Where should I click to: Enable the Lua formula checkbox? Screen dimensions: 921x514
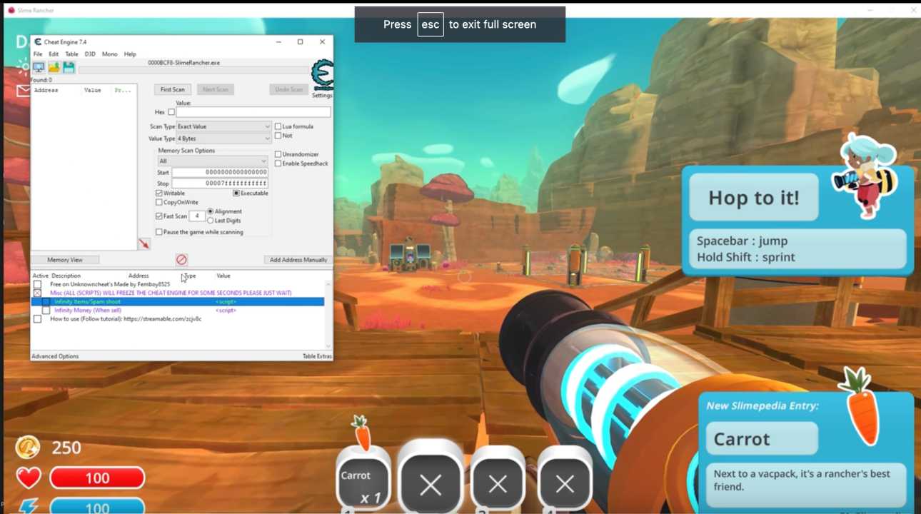coord(278,126)
